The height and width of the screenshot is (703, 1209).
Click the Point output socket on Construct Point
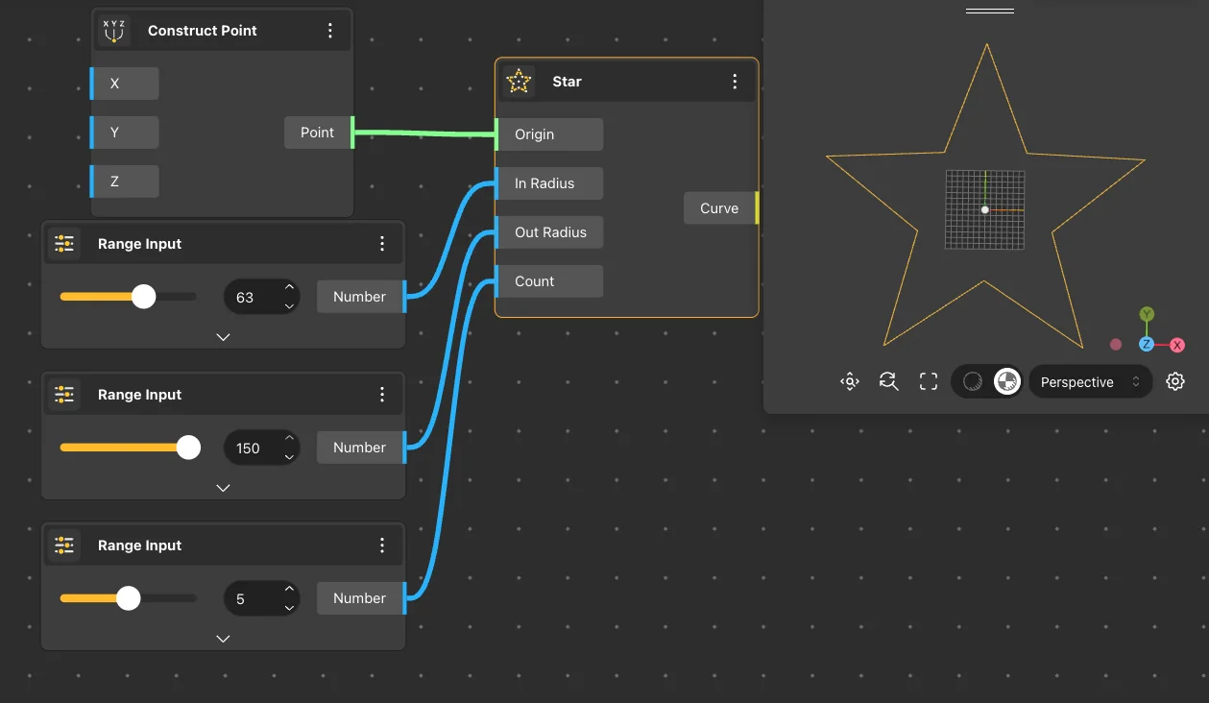pyautogui.click(x=317, y=133)
